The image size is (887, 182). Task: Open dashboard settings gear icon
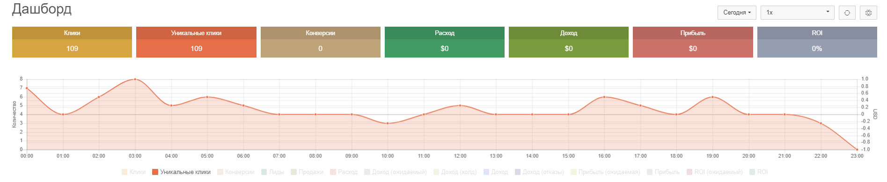click(868, 13)
